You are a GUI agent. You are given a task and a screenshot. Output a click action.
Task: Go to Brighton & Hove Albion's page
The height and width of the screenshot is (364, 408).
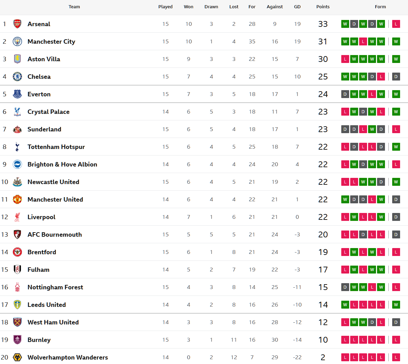(62, 164)
